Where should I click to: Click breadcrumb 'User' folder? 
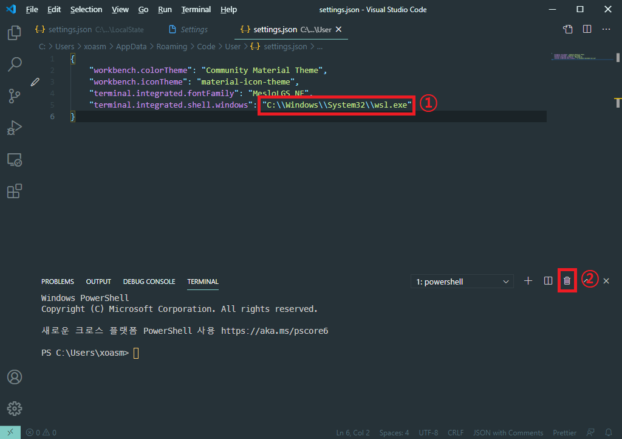click(233, 46)
